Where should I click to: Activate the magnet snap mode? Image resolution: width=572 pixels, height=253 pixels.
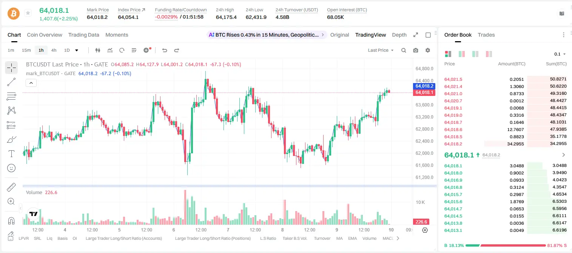(11, 221)
